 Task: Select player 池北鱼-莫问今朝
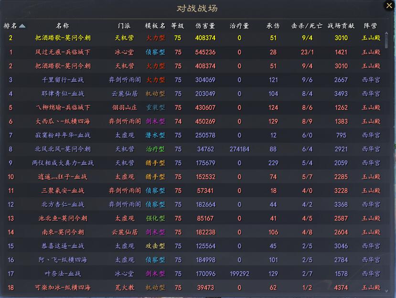click(x=63, y=218)
